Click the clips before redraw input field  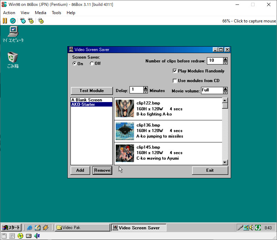tap(215, 61)
